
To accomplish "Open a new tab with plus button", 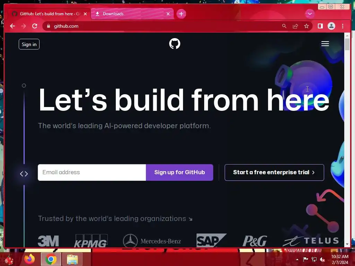I will click(181, 14).
